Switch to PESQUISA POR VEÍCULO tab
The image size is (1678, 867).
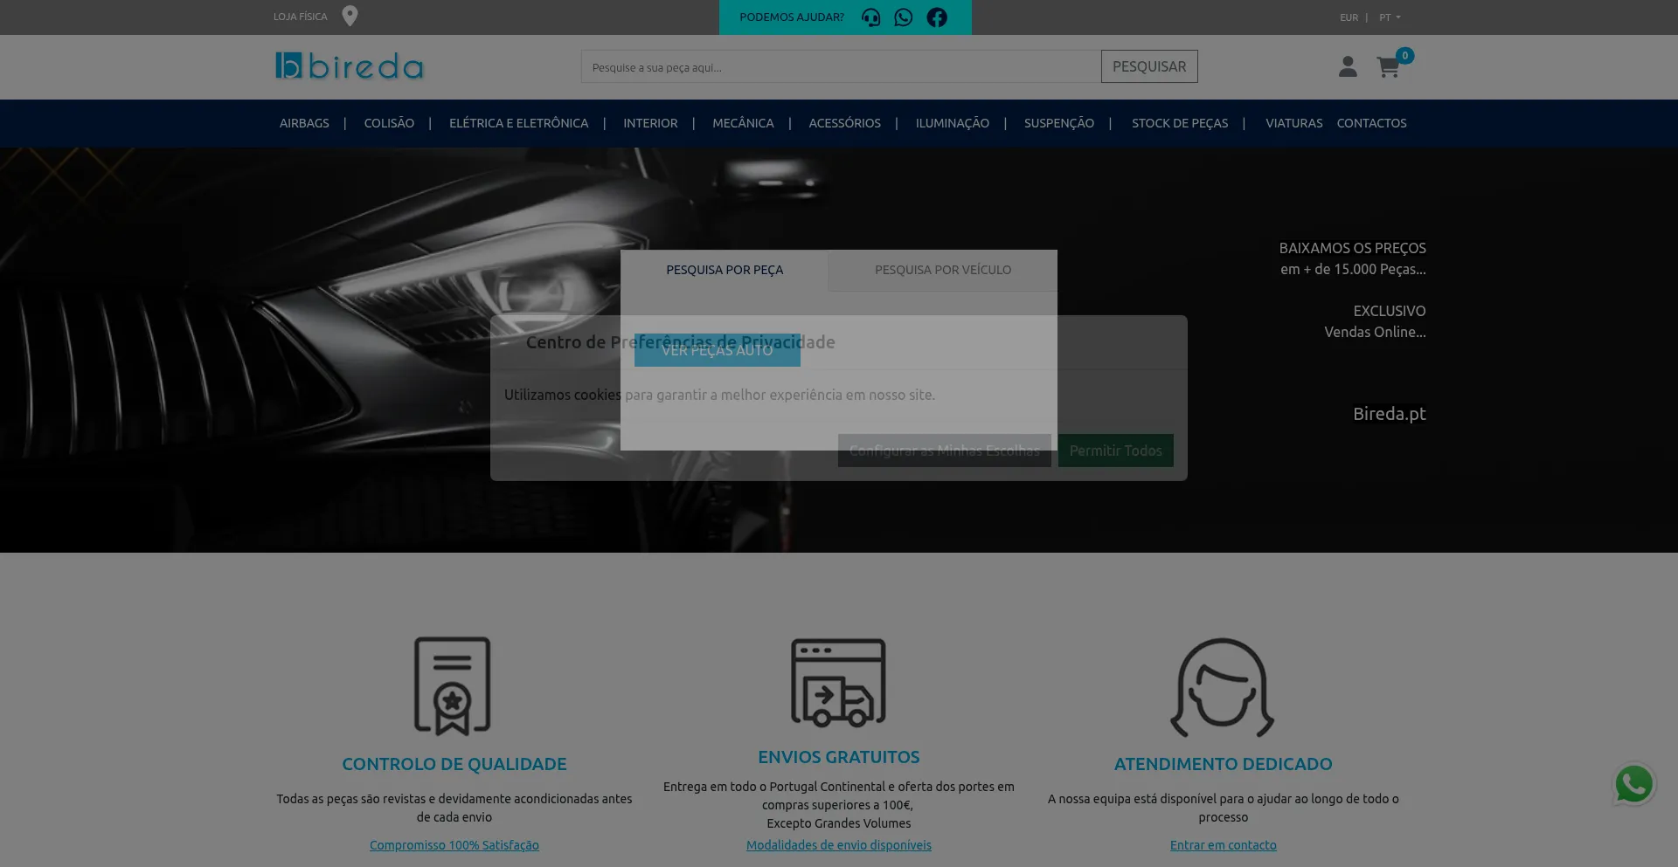pos(943,271)
